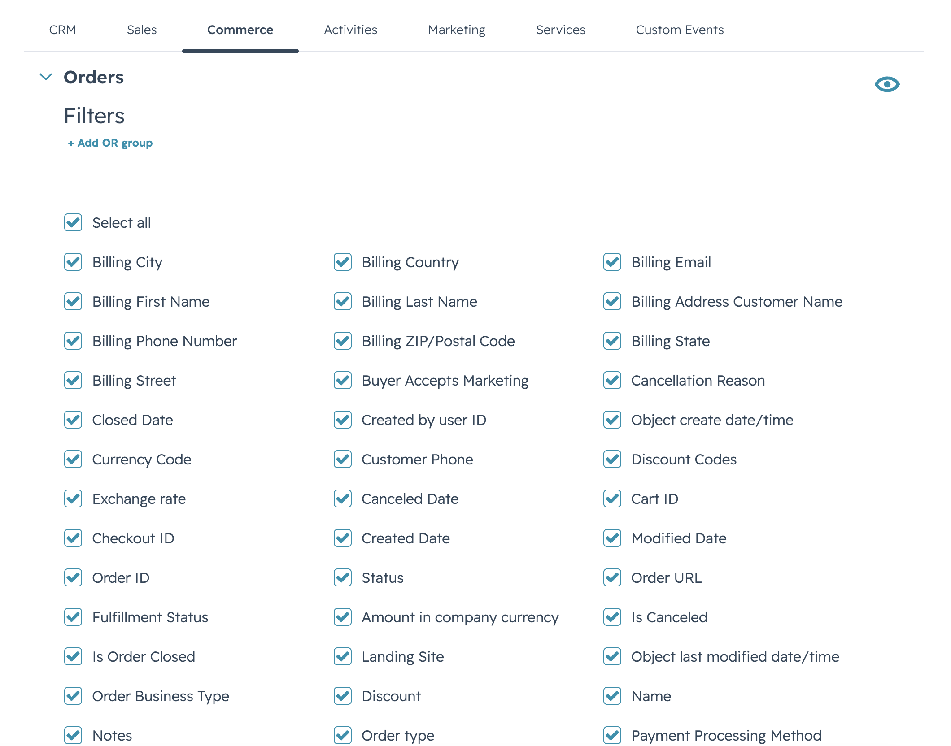This screenshot has height=746, width=951.
Task: Toggle the Canceled Date checkbox
Action: coord(343,499)
